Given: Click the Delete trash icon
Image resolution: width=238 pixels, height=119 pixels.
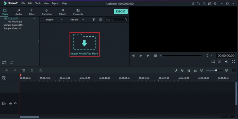Looking at the screenshot, I should pos(24,70).
